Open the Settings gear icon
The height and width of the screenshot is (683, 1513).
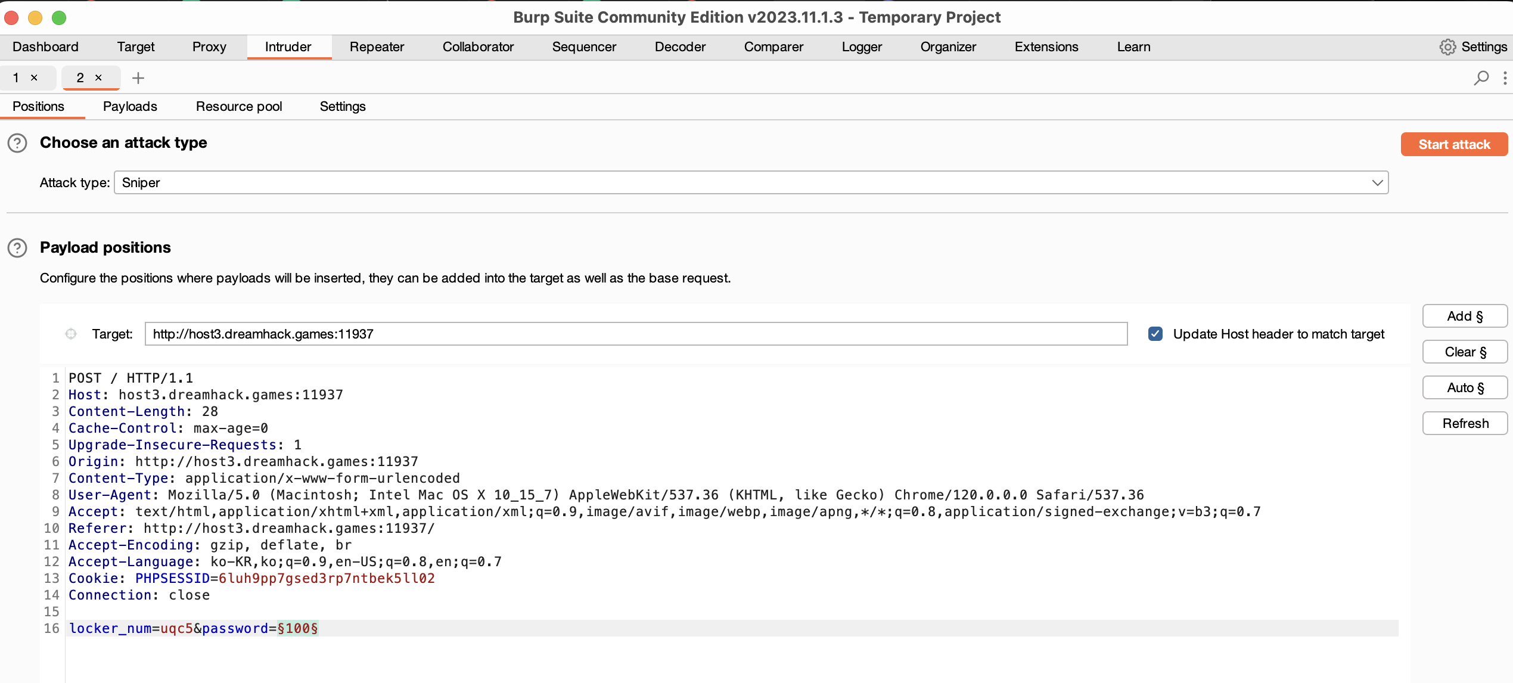[x=1447, y=47]
